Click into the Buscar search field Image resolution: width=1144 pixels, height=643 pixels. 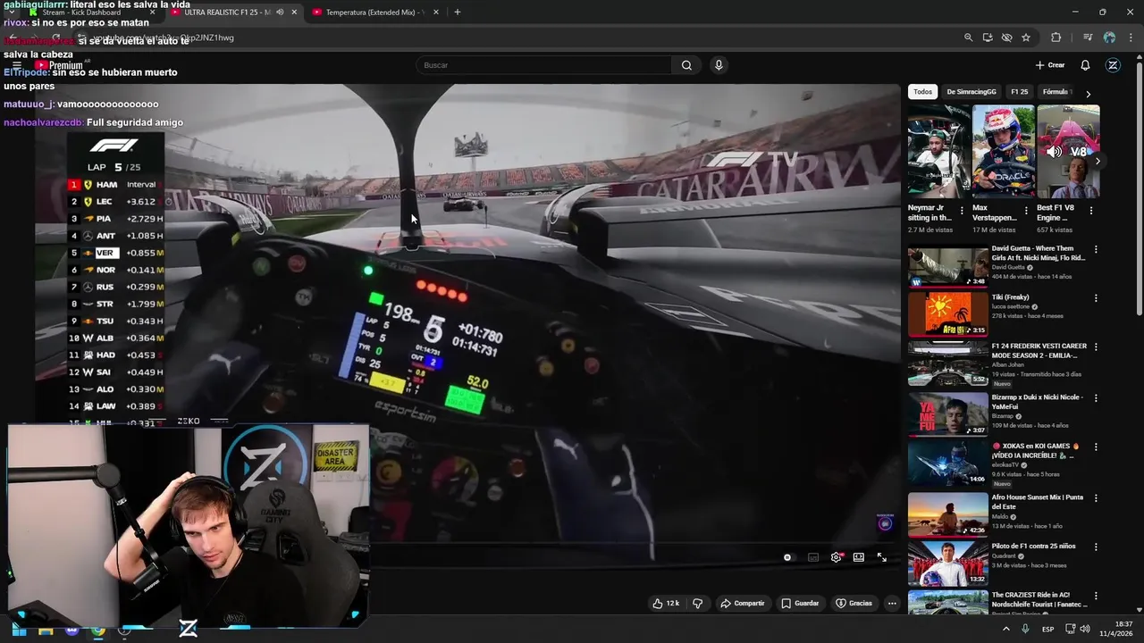[x=543, y=65]
